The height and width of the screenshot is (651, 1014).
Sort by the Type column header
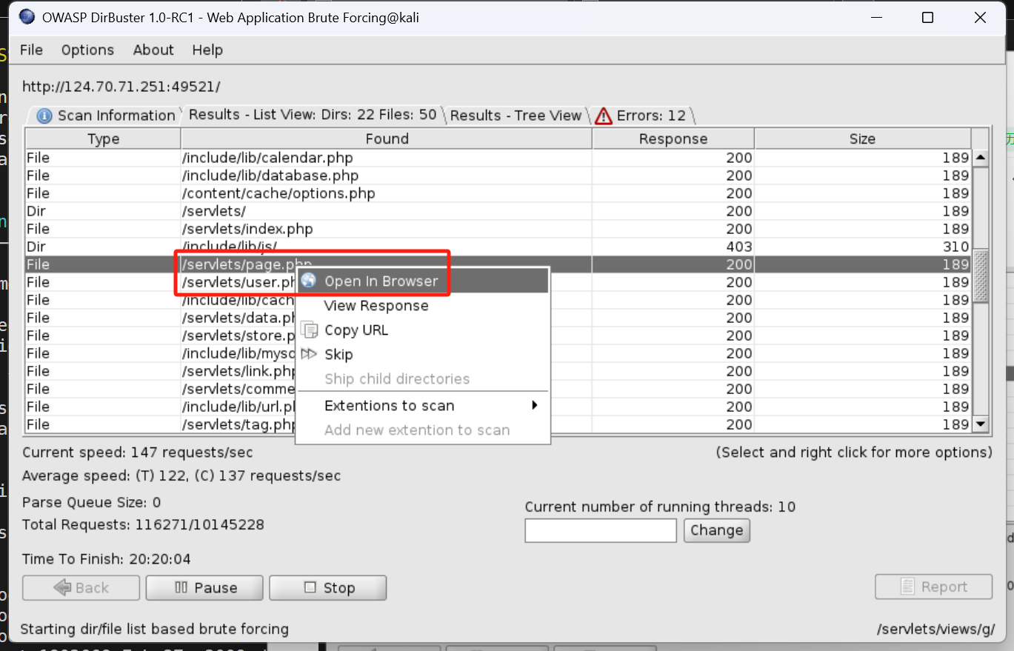103,138
